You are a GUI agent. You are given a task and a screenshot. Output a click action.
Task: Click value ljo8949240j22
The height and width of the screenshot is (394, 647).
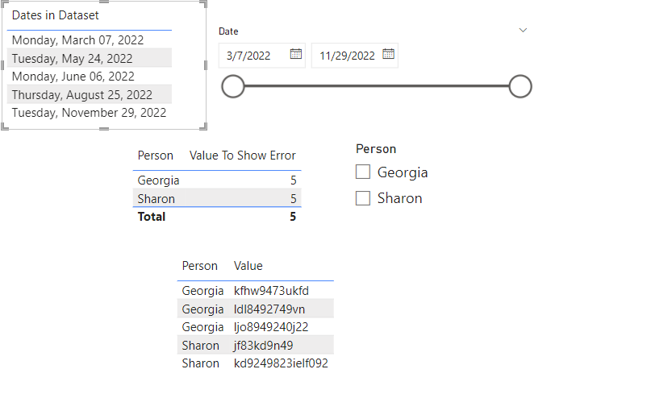[271, 327]
